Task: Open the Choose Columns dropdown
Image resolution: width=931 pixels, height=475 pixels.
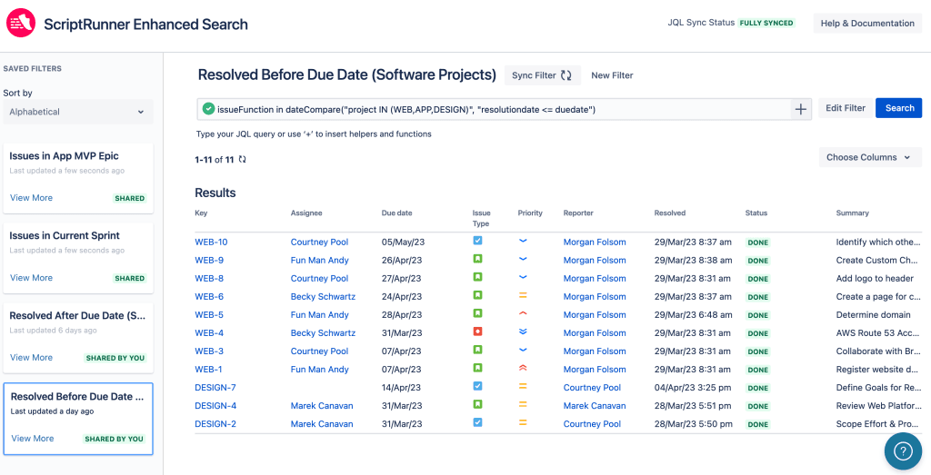Action: click(869, 157)
